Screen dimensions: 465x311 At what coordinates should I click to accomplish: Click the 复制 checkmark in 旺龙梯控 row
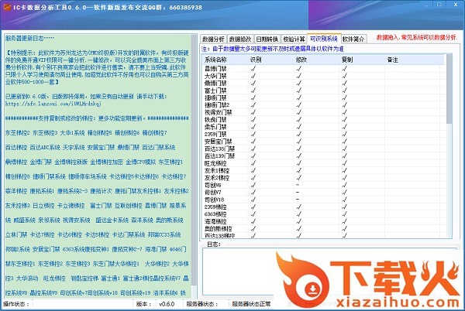344,163
